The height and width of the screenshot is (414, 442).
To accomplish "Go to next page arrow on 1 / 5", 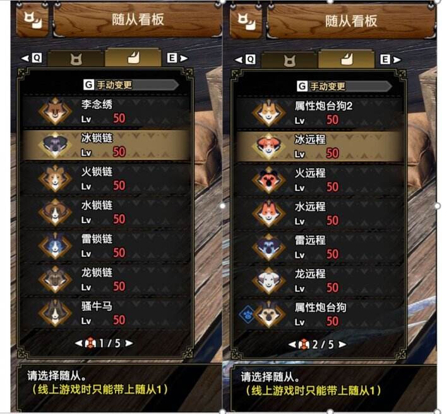I will tap(129, 343).
